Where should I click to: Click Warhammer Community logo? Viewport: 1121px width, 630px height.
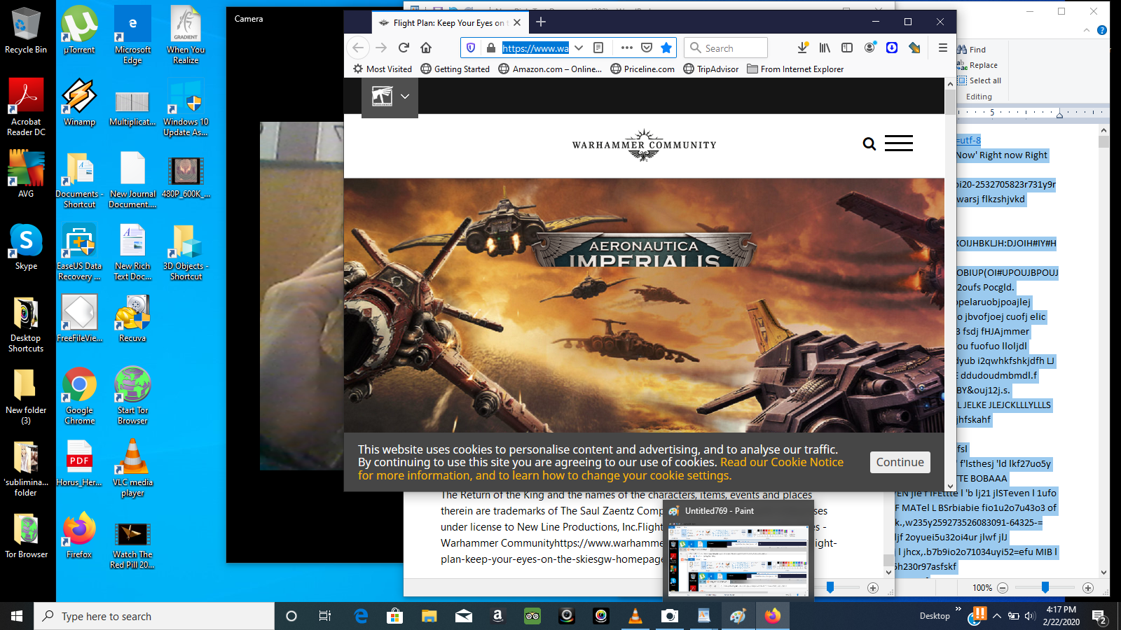644,145
